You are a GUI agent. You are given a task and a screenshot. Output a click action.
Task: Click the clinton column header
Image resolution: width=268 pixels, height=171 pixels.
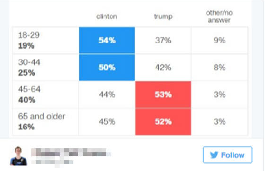click(107, 17)
